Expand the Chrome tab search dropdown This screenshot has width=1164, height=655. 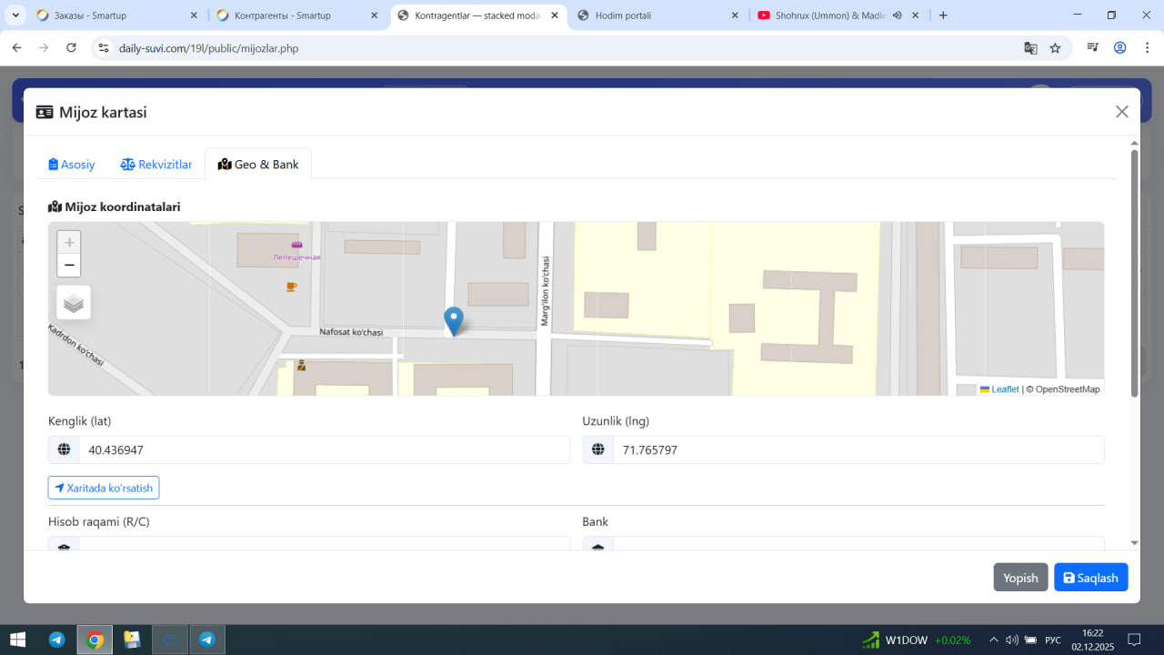[x=15, y=15]
